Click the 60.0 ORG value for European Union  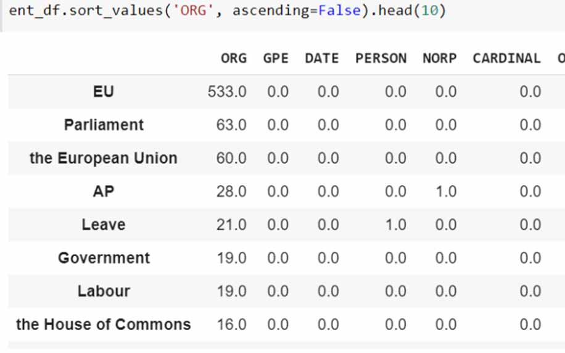coord(231,158)
